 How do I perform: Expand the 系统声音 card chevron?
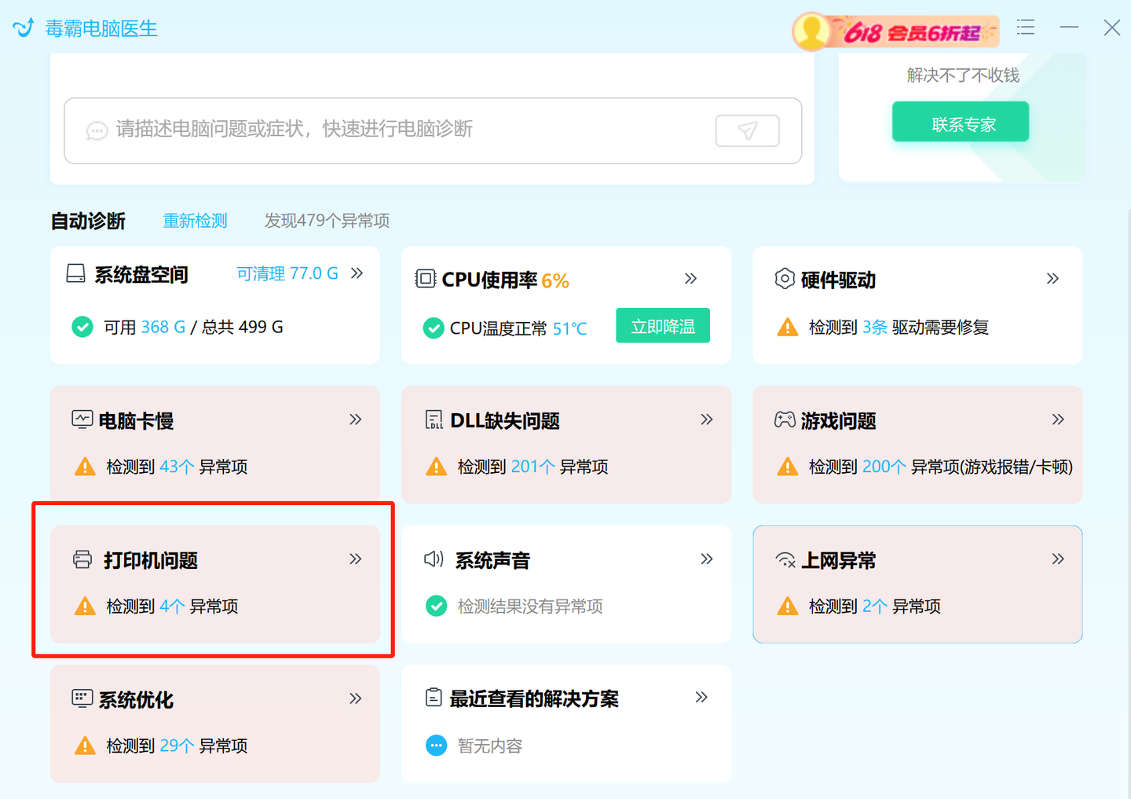pos(706,559)
